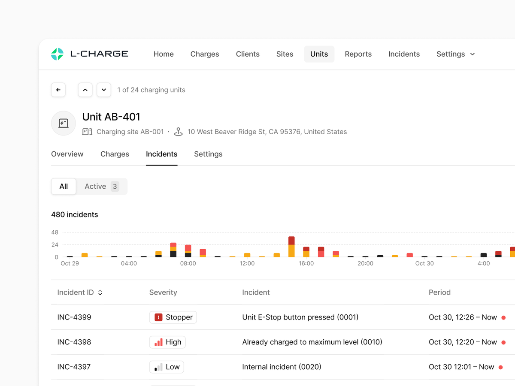Open the Charges item in top navigation
Screen dimensions: 515x386
tap(205, 54)
